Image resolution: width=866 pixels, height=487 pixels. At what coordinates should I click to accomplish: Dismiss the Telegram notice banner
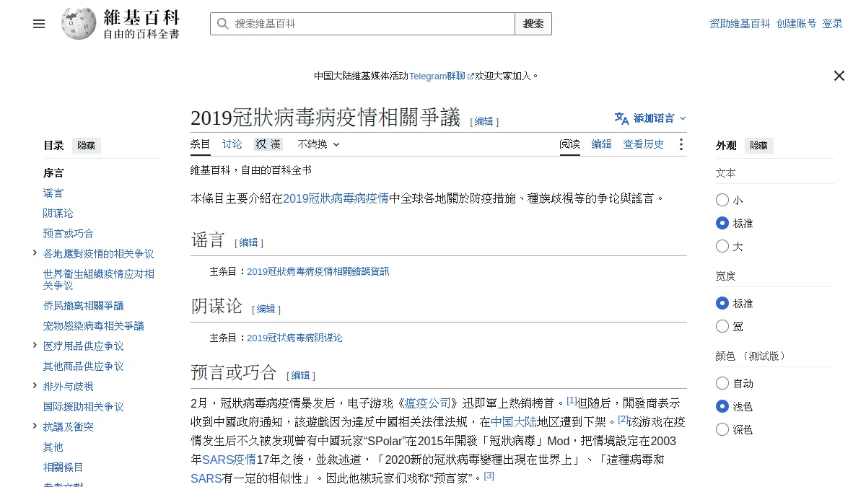click(x=839, y=76)
